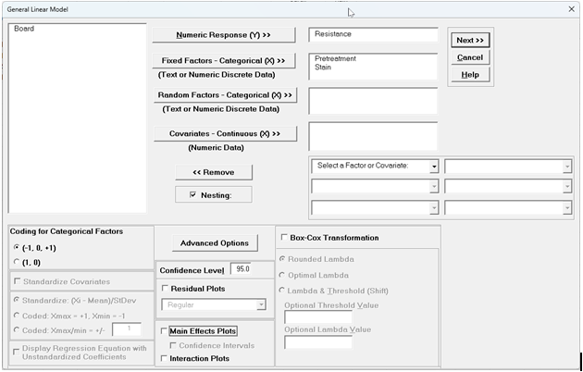Click Next >> to proceed

click(x=470, y=41)
